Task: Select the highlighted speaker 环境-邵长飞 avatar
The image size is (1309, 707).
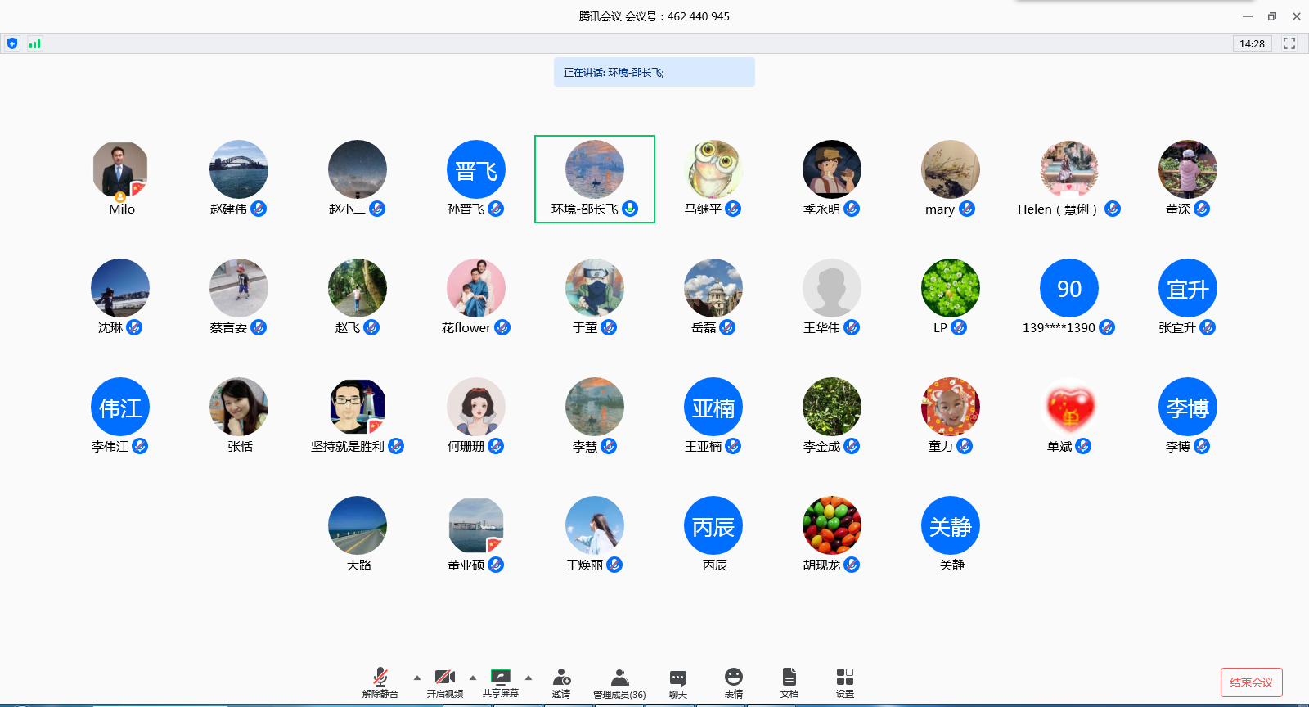Action: pyautogui.click(x=595, y=169)
